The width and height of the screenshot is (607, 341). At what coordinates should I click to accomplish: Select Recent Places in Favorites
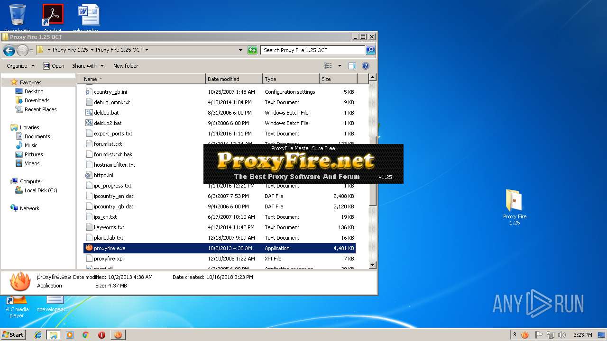pos(40,109)
